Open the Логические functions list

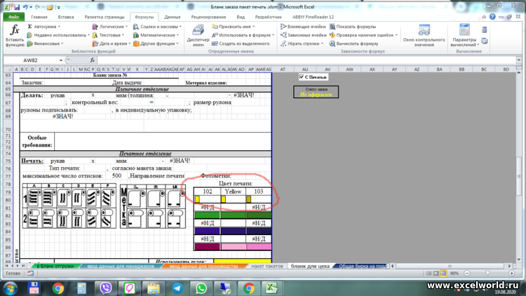tap(109, 27)
